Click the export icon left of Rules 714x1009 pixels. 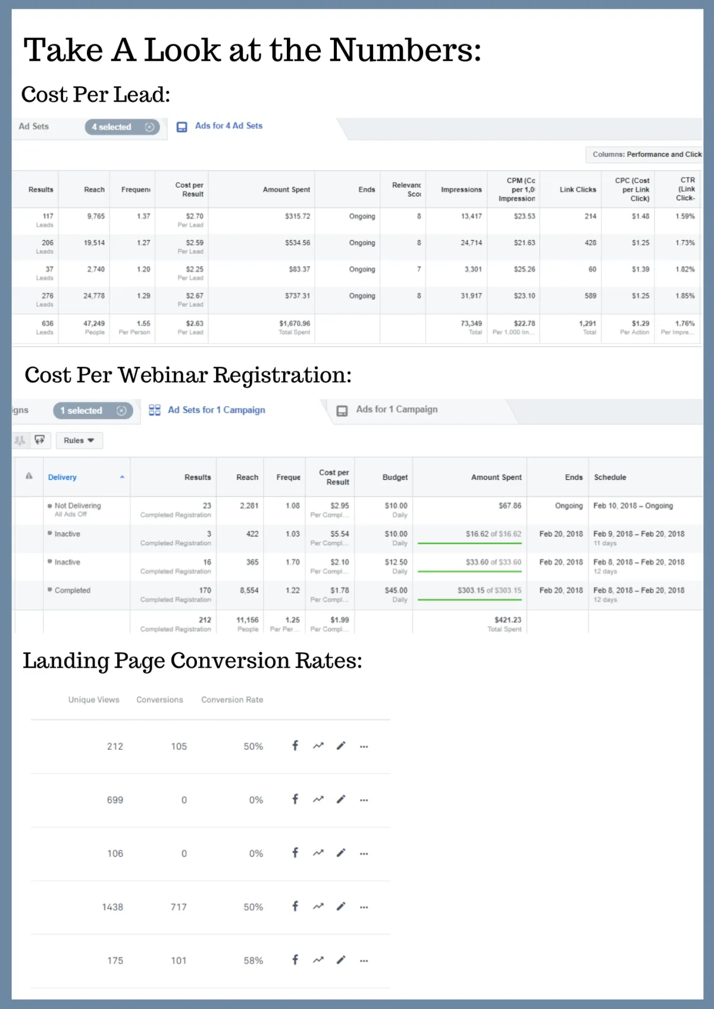pos(40,440)
